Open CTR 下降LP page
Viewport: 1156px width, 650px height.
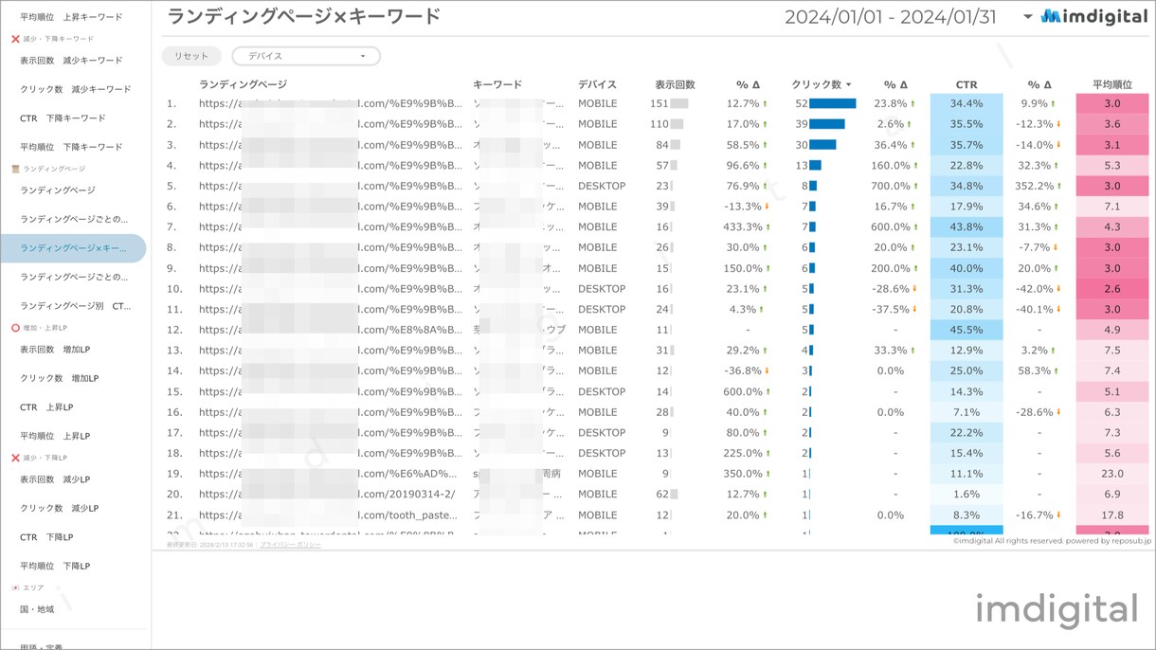click(x=46, y=537)
